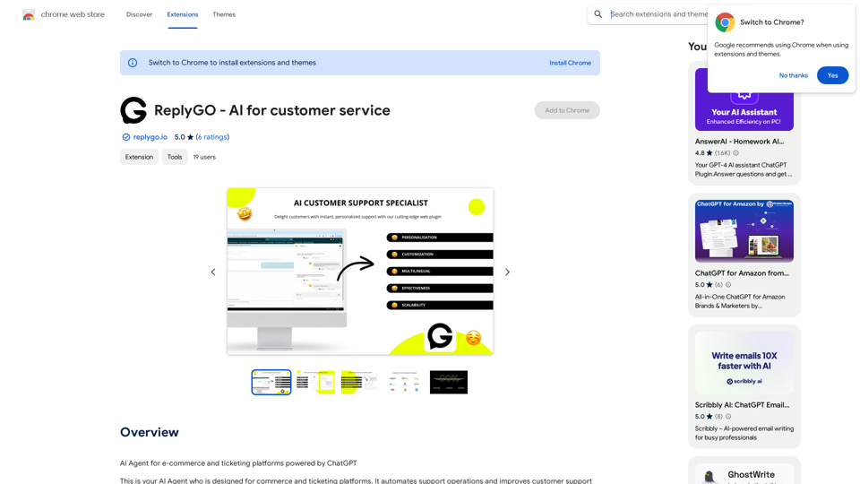Select the fourth screenshot thumbnail with logos
This screenshot has width=860, height=484.
[404, 383]
